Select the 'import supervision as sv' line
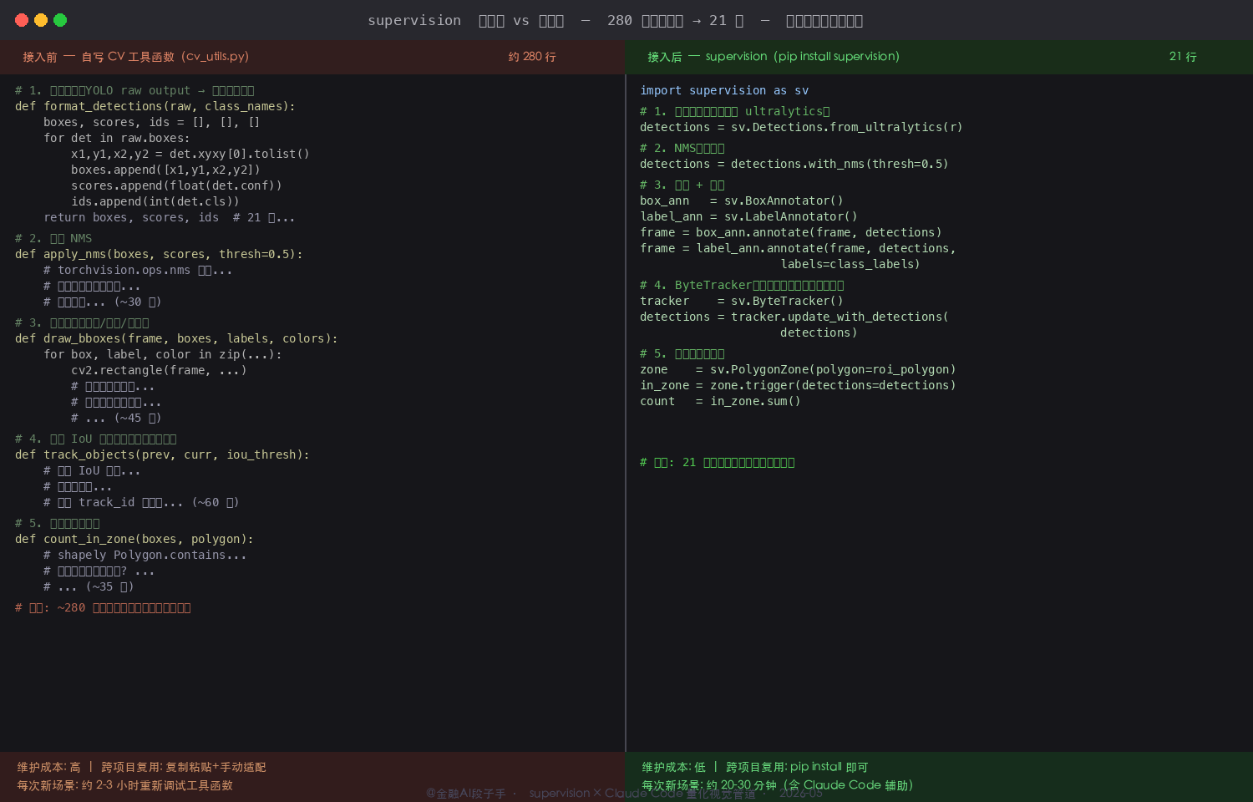Image resolution: width=1253 pixels, height=802 pixels. (x=724, y=90)
